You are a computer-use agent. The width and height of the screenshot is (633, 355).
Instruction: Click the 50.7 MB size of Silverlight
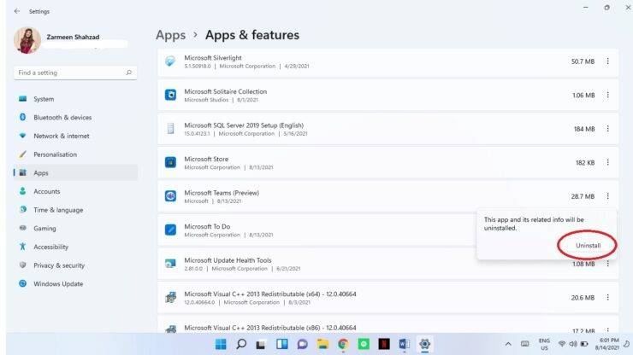click(x=583, y=61)
